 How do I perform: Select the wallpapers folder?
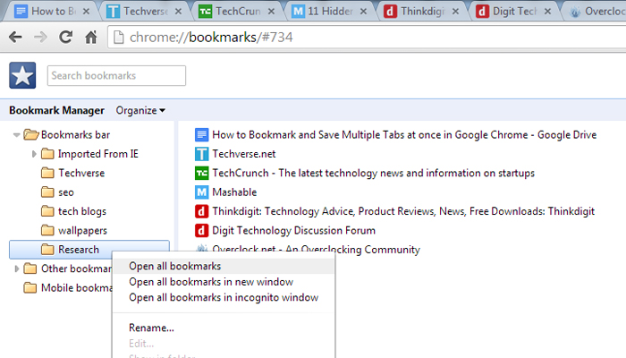pyautogui.click(x=82, y=231)
